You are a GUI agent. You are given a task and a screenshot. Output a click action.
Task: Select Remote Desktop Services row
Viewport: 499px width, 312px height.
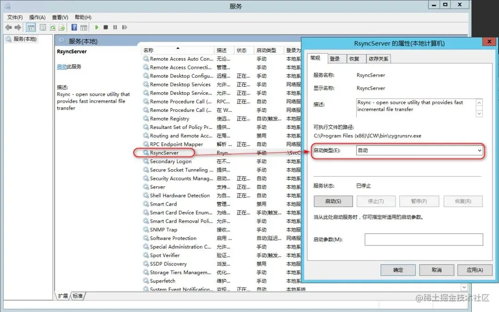coord(221,85)
